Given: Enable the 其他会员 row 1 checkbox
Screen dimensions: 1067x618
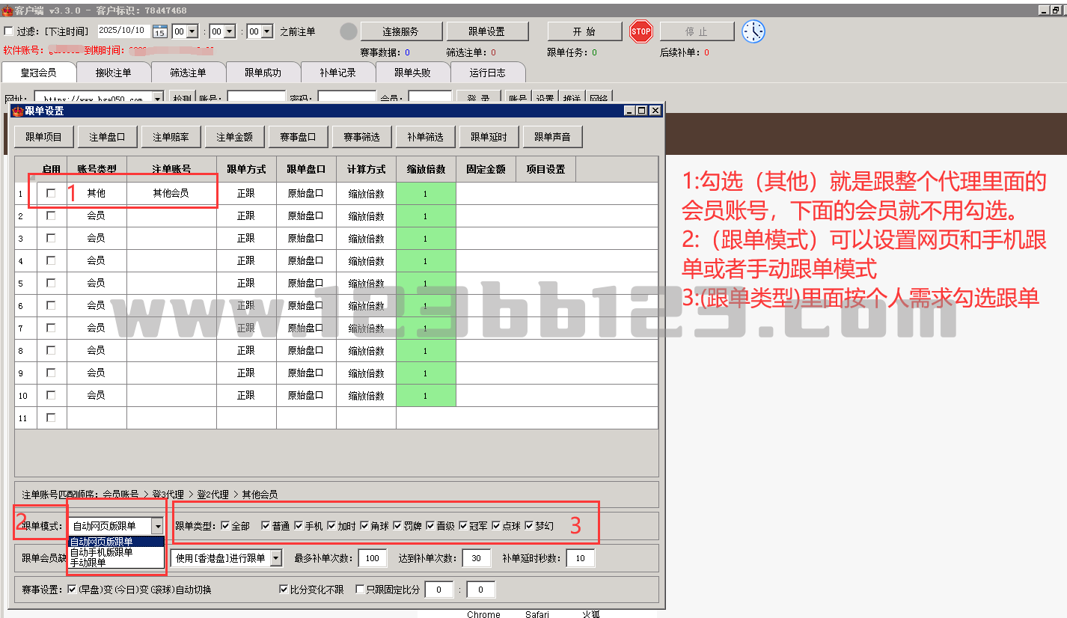Looking at the screenshot, I should click(51, 193).
